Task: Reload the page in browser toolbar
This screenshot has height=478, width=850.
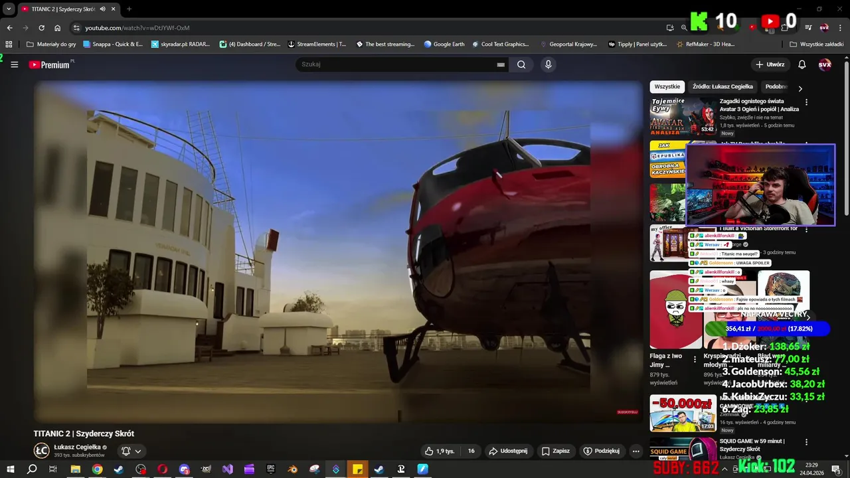Action: (41, 28)
